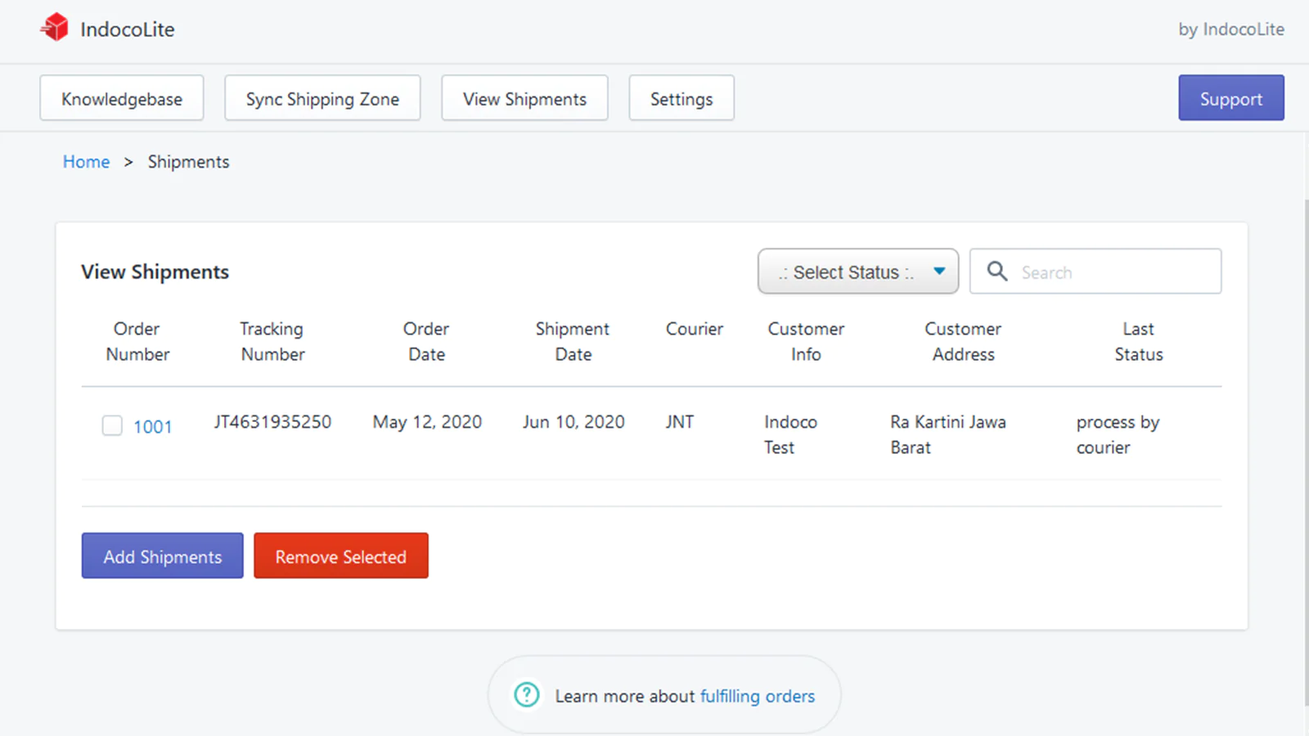The image size is (1309, 736).
Task: Go to Sync Shipping Zone
Action: click(x=322, y=98)
